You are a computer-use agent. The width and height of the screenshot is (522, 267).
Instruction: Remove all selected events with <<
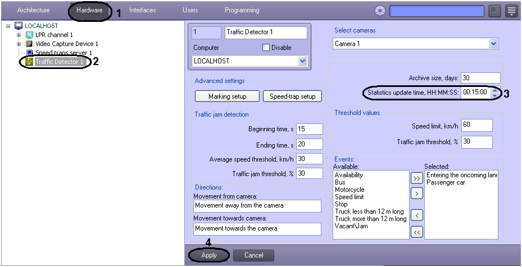tap(416, 232)
